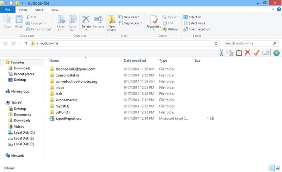
Task: Select the kunna.macale folder
Action: pyautogui.click(x=66, y=100)
